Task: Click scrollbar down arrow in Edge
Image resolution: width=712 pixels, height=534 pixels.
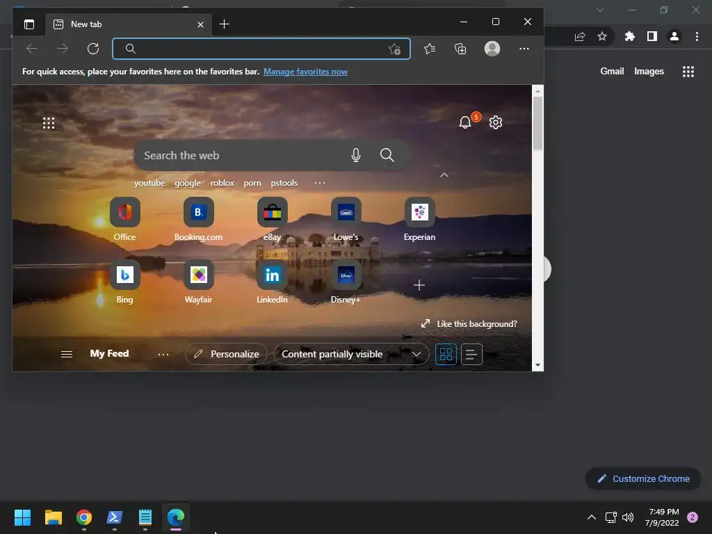Action: tap(537, 365)
